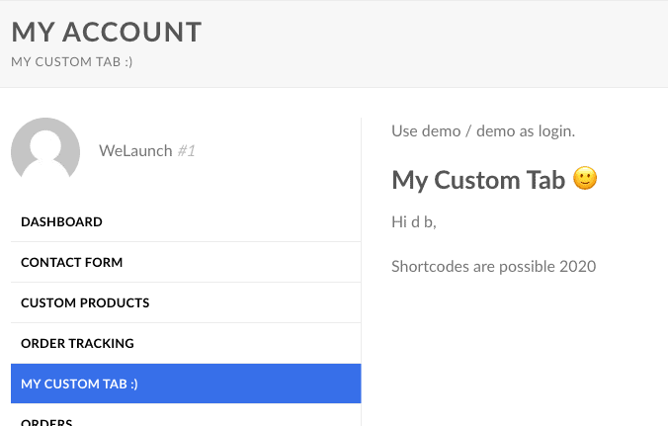The image size is (668, 426).
Task: Click the smiley emoji beside the heading
Action: click(x=586, y=179)
